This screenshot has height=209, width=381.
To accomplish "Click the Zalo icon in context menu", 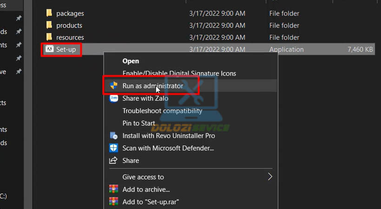I will (x=113, y=98).
